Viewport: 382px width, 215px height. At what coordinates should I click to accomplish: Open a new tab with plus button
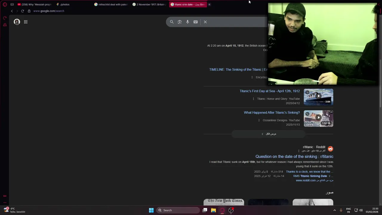point(209,4)
